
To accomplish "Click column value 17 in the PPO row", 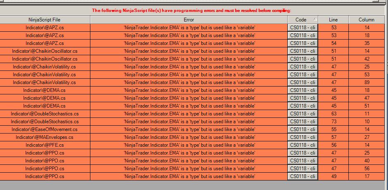I will (367, 176).
